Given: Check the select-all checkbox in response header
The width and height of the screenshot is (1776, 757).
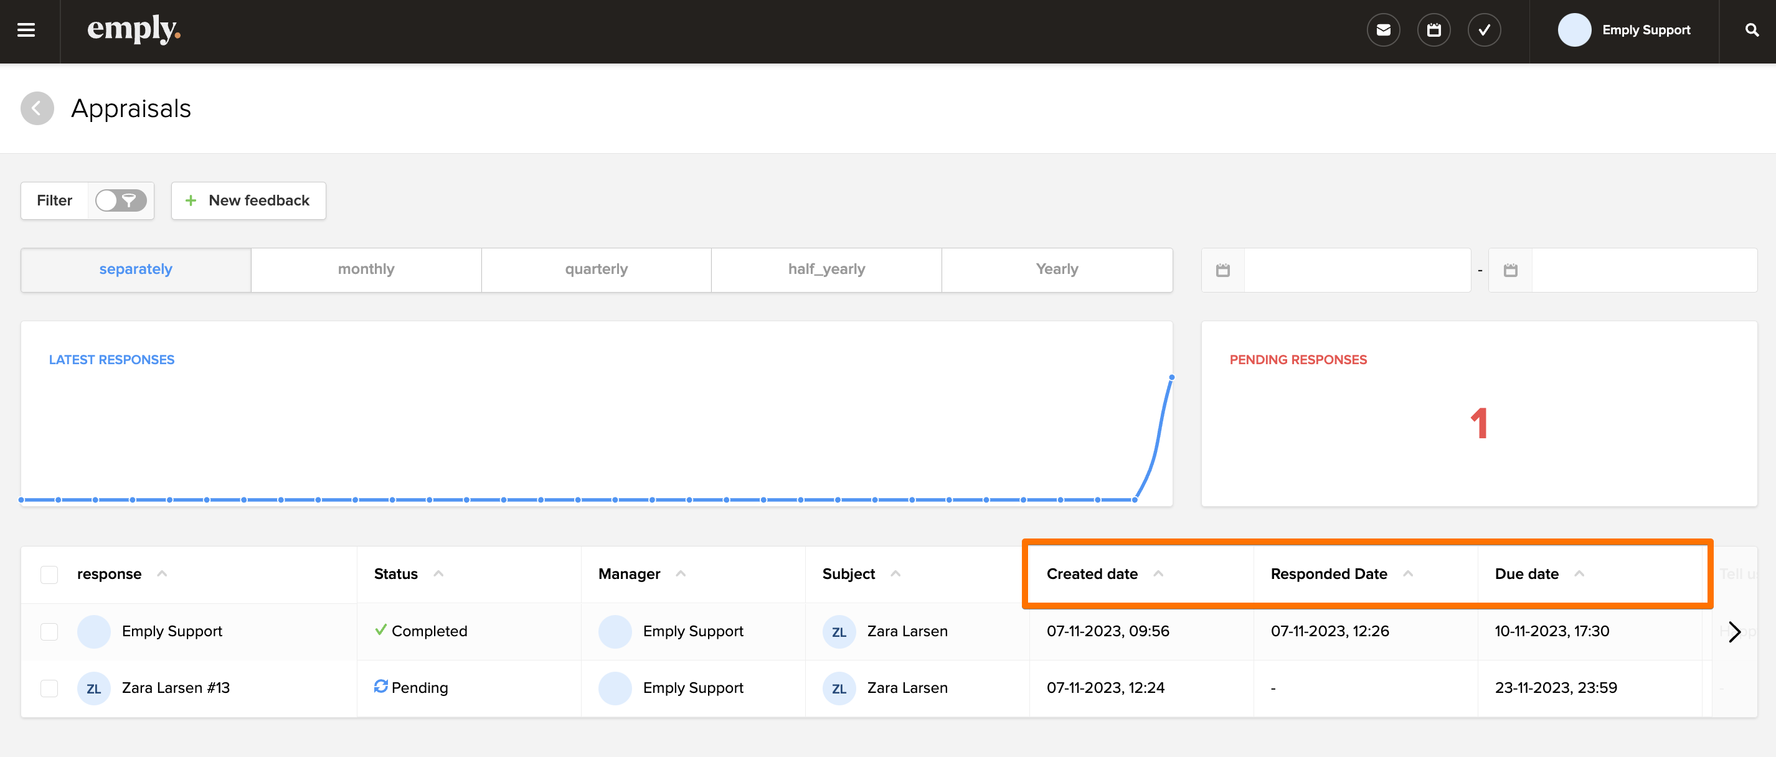Looking at the screenshot, I should [49, 575].
